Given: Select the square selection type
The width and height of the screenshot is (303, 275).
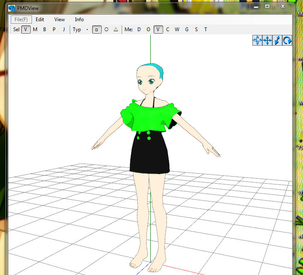Looking at the screenshot, I should click(97, 29).
